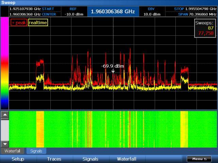Screen dimensions: 218x163
Task: Select the CENTER frequency field in the header
Action: point(31,14)
